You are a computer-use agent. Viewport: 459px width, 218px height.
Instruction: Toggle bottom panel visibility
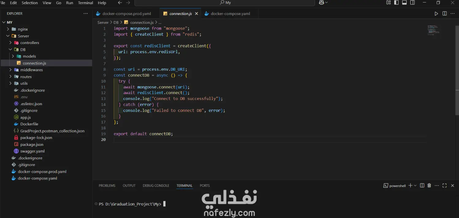(x=404, y=2)
